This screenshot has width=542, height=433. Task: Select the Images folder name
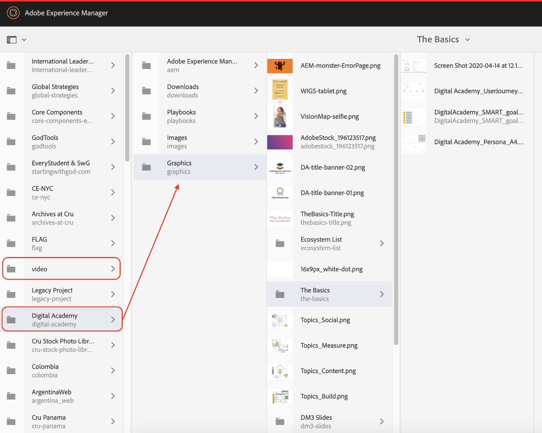click(x=177, y=138)
